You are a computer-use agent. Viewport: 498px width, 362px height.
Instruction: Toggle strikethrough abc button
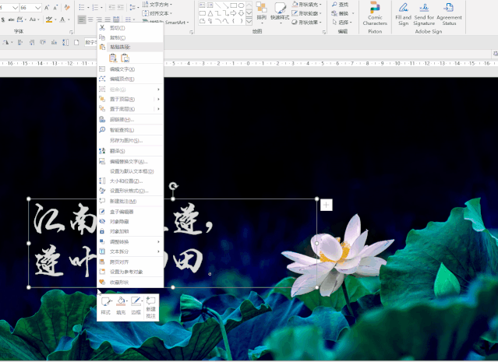[11, 19]
